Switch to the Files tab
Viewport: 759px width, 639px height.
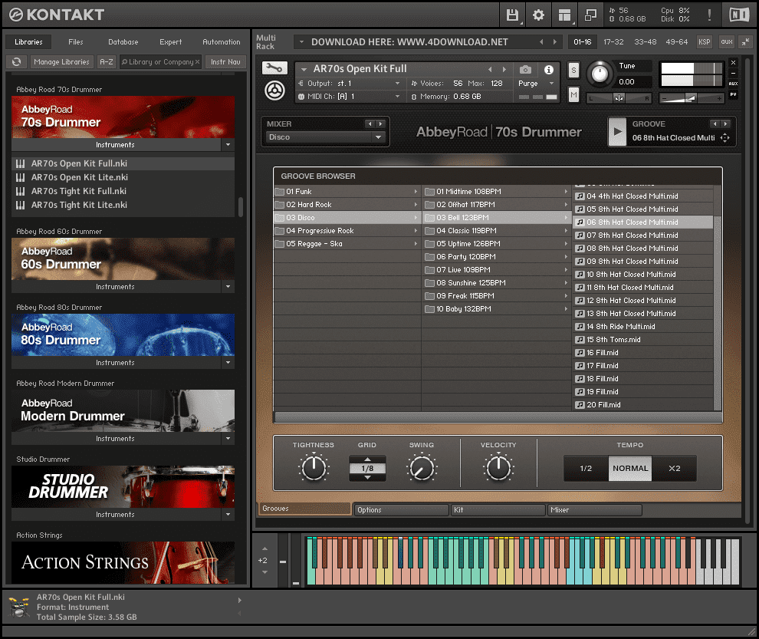pyautogui.click(x=76, y=41)
